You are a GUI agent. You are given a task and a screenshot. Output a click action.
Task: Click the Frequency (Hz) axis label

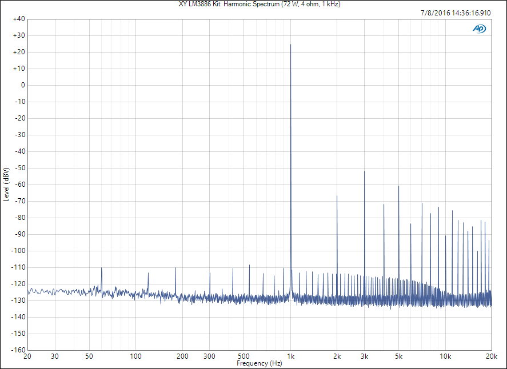pos(260,363)
